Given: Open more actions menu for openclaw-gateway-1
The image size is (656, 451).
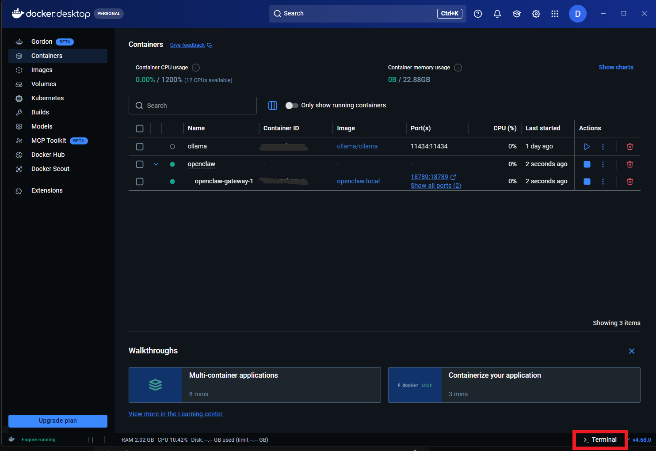Looking at the screenshot, I should coord(603,182).
